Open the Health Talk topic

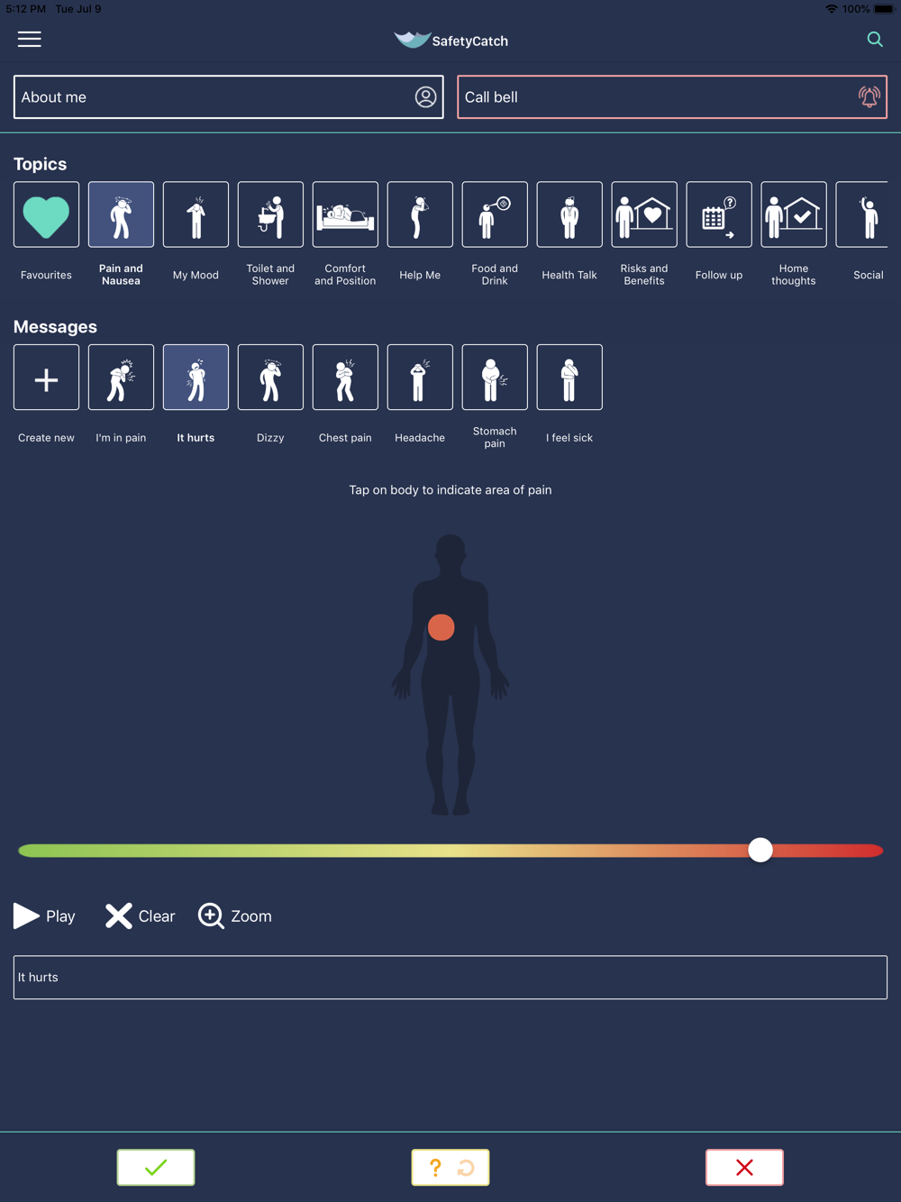point(569,214)
